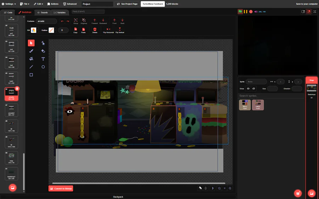Move selection Backward one layer
This screenshot has width=319, height=199.
click(103, 21)
